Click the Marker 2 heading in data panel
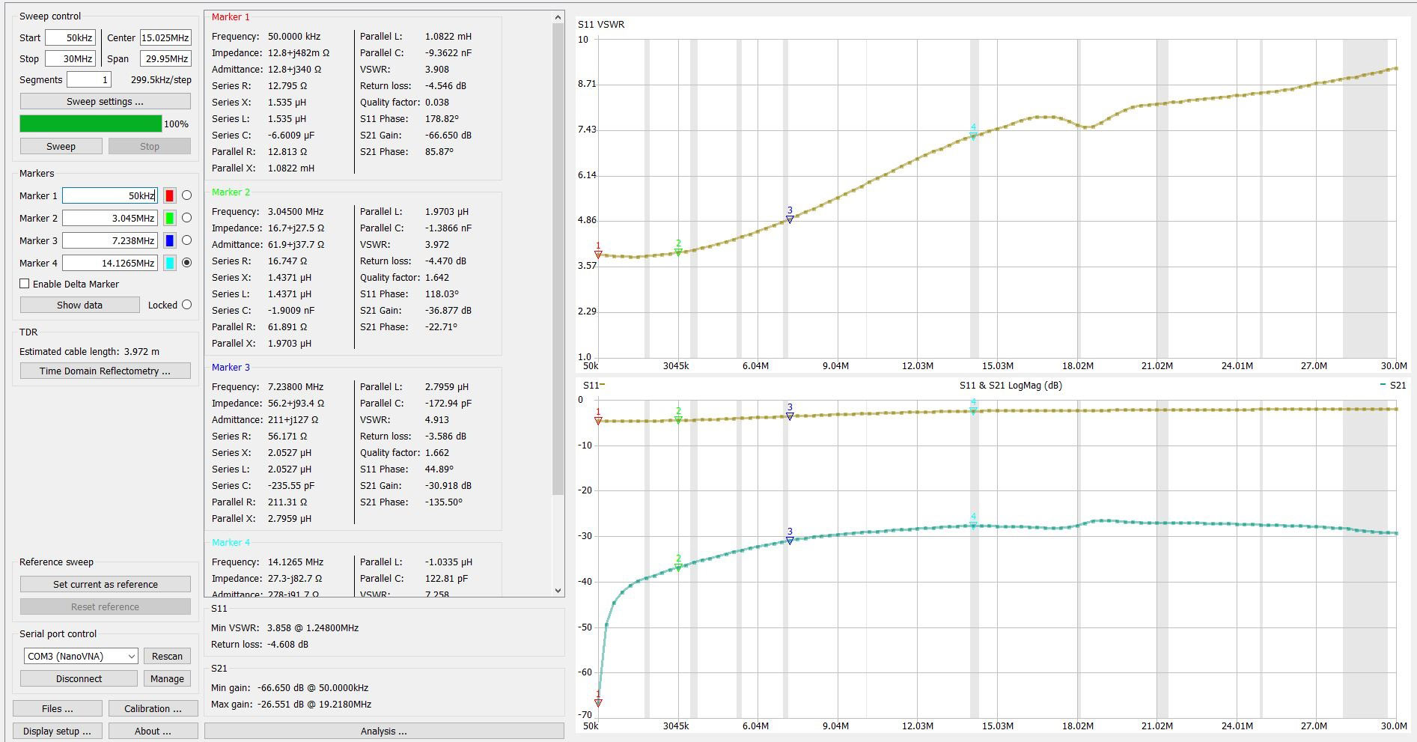1417x742 pixels. (231, 192)
